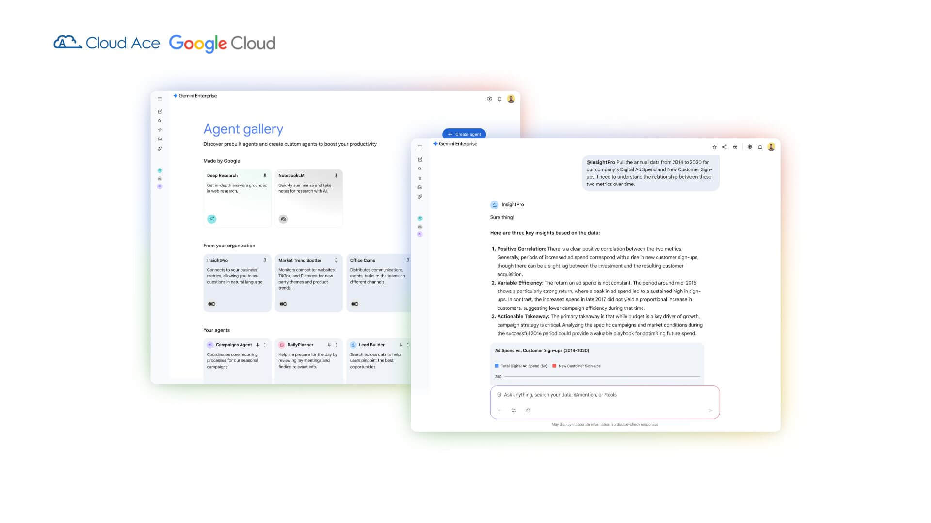The height and width of the screenshot is (523, 931).
Task: Click the blue Total Digital Ad Spend legend
Action: click(x=521, y=366)
